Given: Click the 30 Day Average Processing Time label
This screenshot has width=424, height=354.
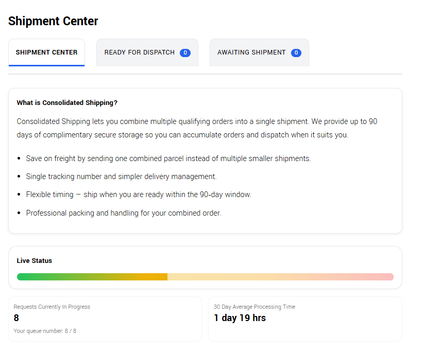Looking at the screenshot, I should click(255, 307).
